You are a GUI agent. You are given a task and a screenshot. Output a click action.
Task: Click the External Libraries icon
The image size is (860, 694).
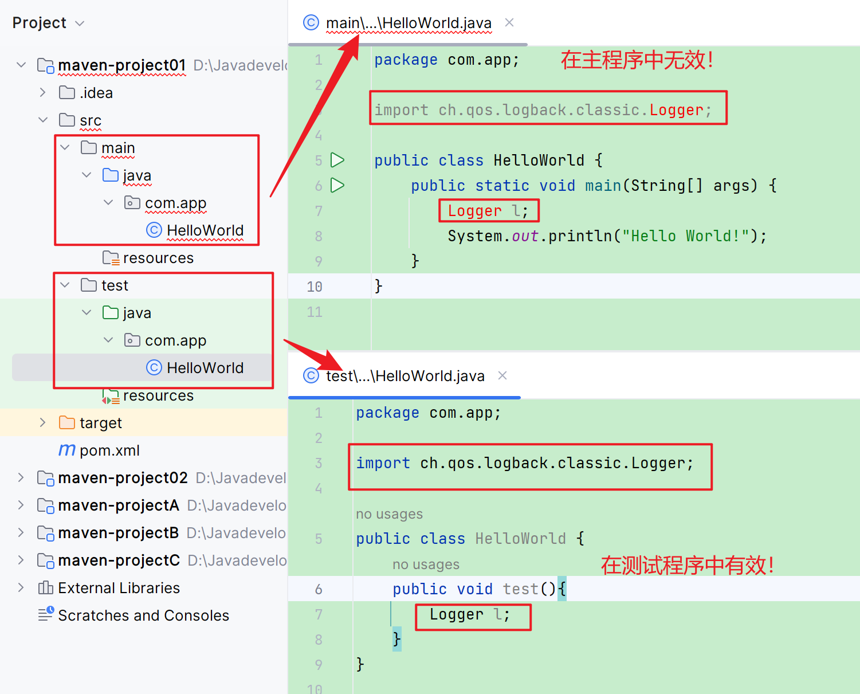click(45, 587)
